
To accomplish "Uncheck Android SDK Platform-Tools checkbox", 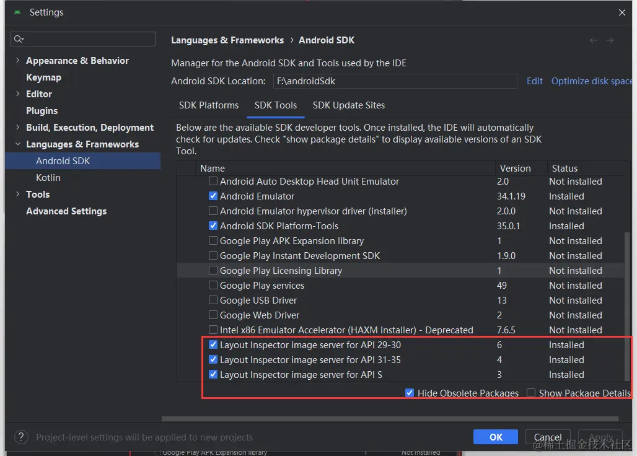I will coord(213,226).
